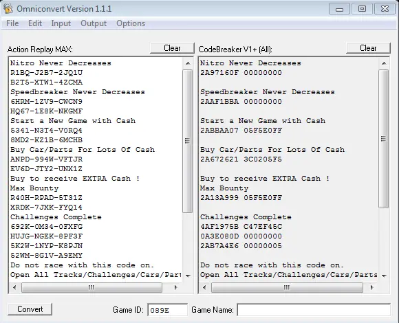
Task: Click 'Nitro Never Decreases' in left pane
Action: (61, 63)
